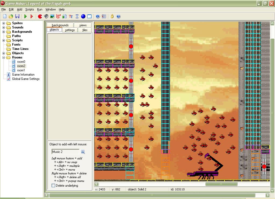Image resolution: width=275 pixels, height=199 pixels.
Task: Expand the Scripts folder
Action: coord(3,40)
